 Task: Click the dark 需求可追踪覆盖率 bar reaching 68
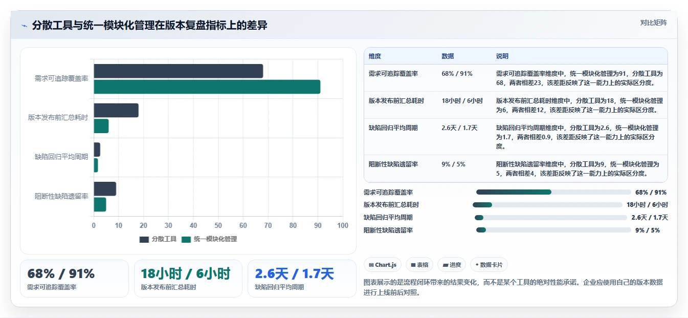178,71
